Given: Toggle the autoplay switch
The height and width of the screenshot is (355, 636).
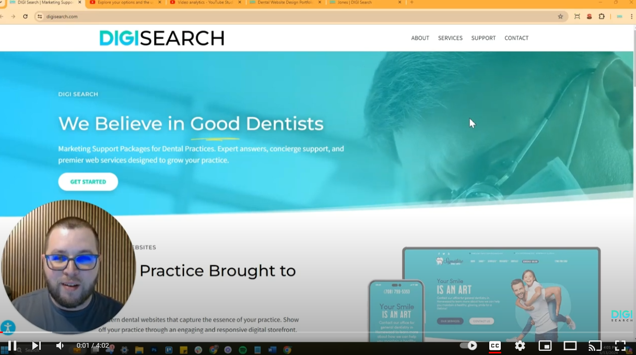Looking at the screenshot, I should 468,346.
